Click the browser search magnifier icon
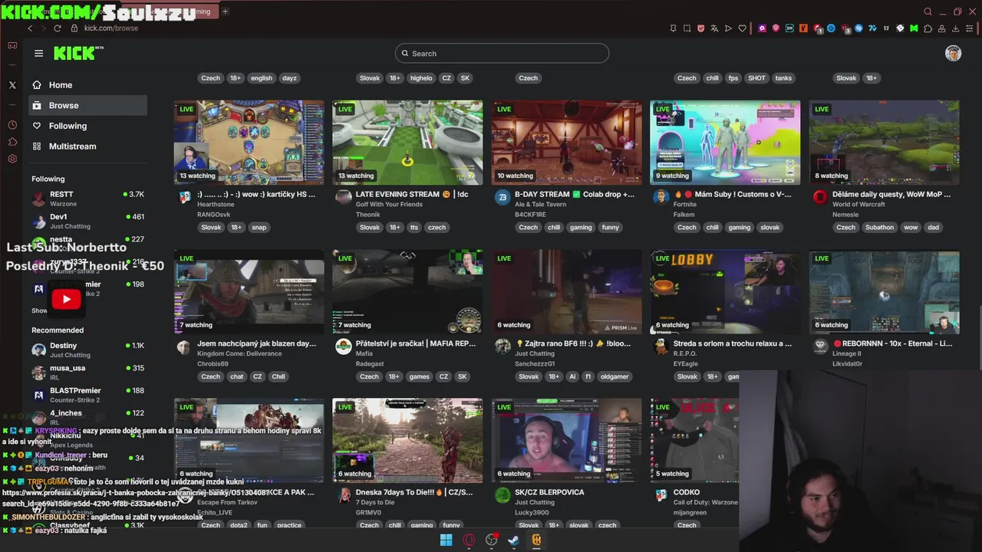 928,11
